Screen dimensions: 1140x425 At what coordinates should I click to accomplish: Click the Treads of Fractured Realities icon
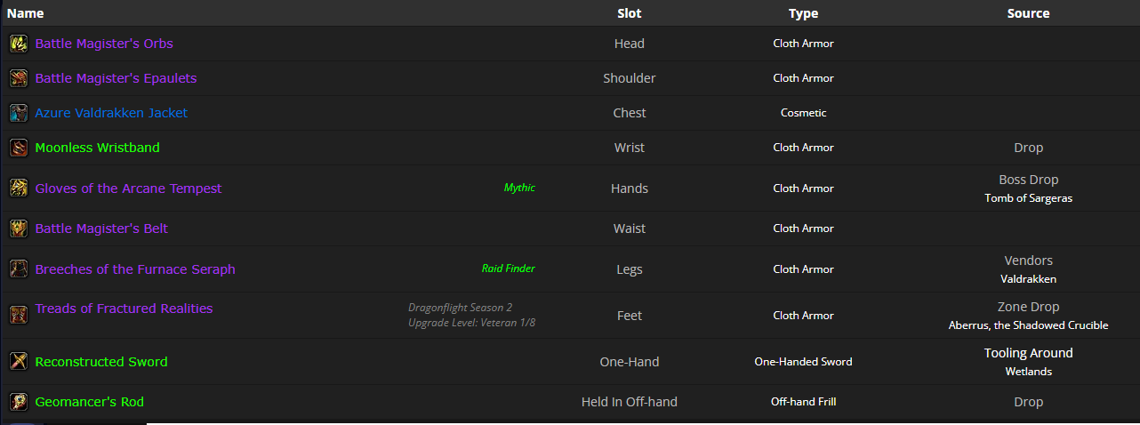[18, 315]
